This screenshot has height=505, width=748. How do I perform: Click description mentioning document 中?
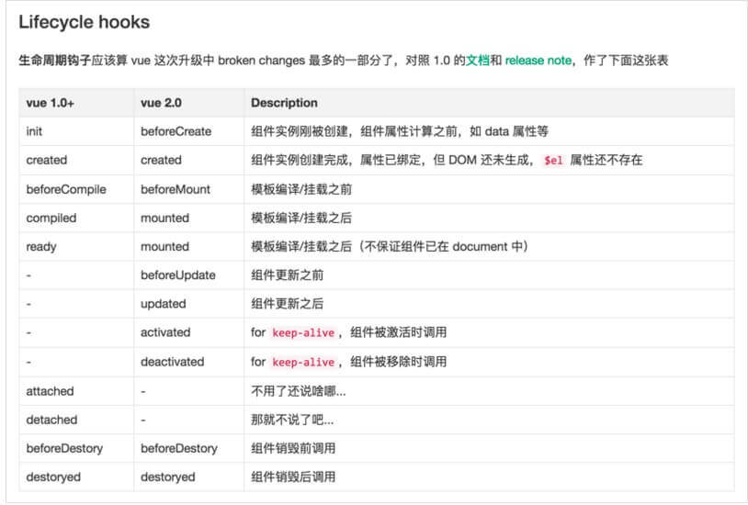point(390,247)
